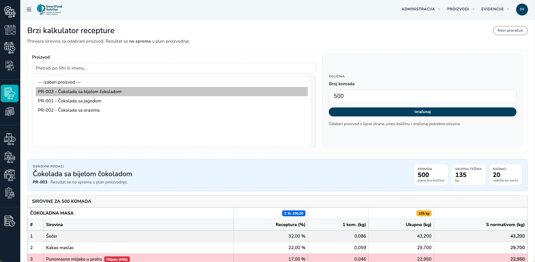This screenshot has width=535, height=262.
Task: Open the conveyor production icon in sidebar
Action: point(10,12)
